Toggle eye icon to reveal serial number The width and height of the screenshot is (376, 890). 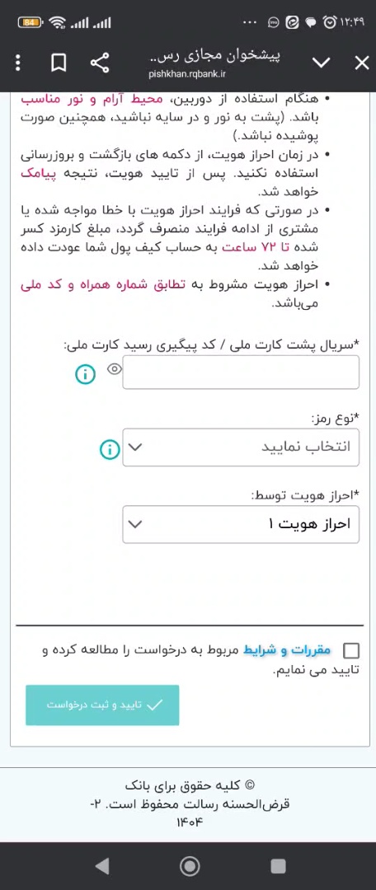click(114, 369)
